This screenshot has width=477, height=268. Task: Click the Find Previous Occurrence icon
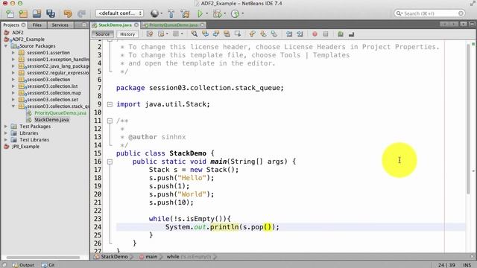point(206,34)
